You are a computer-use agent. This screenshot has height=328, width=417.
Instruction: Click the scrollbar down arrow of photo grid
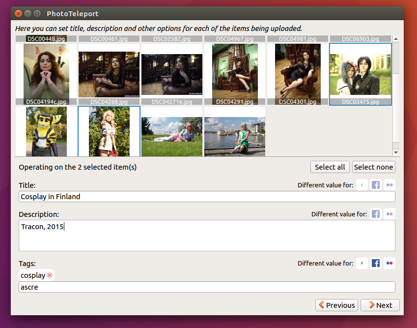point(396,152)
